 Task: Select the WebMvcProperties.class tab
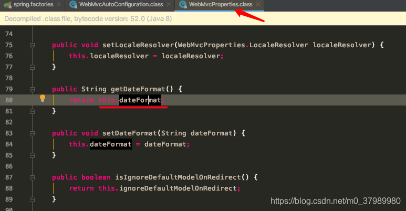point(221,4)
